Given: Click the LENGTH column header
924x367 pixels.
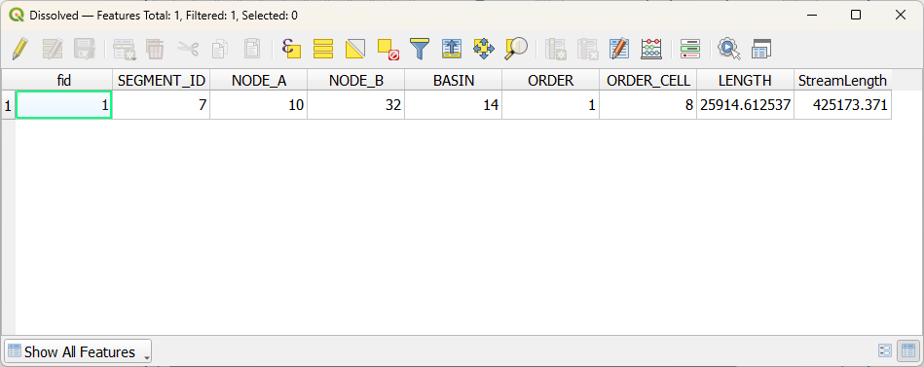Looking at the screenshot, I should coord(746,81).
